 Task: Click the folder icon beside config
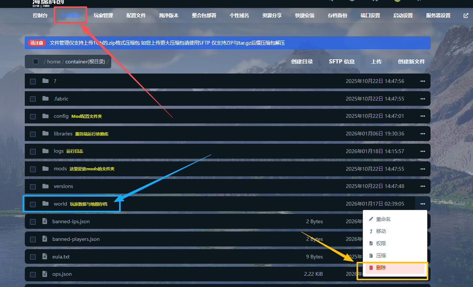tap(46, 116)
